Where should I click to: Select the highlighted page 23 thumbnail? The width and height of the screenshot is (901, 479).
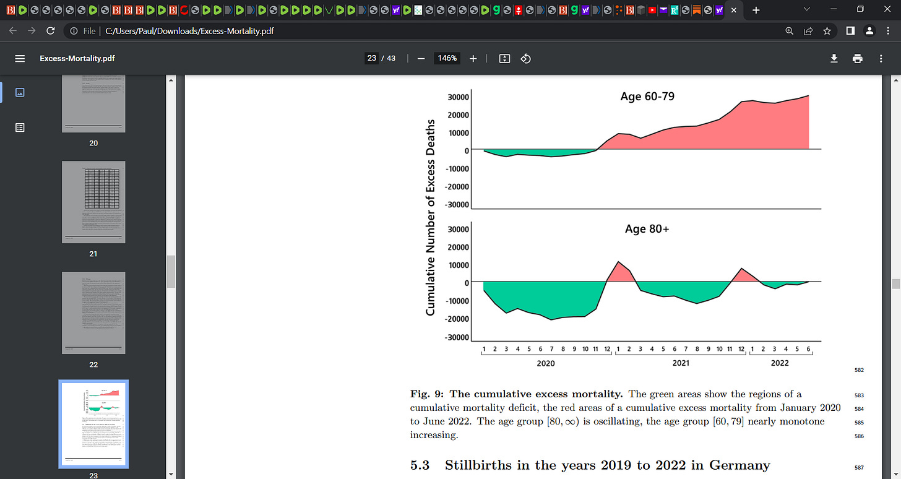pos(93,424)
